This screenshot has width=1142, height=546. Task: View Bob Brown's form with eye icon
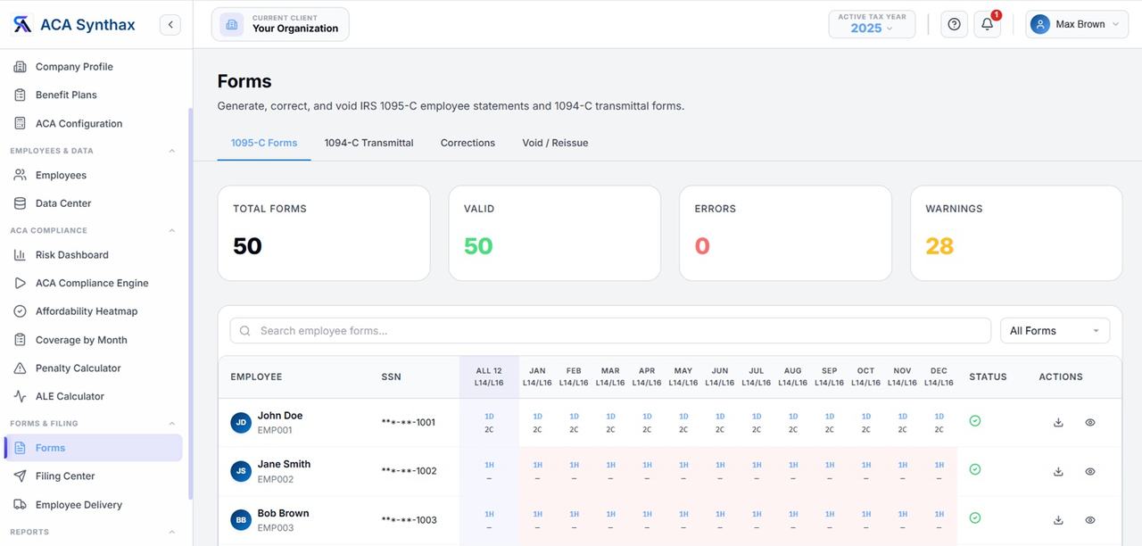point(1090,520)
